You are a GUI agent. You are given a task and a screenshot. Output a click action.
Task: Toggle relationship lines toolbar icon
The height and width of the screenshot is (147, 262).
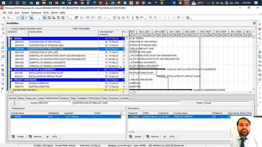point(31,18)
